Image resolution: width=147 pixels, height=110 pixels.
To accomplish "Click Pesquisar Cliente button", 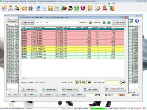I will (28, 23).
